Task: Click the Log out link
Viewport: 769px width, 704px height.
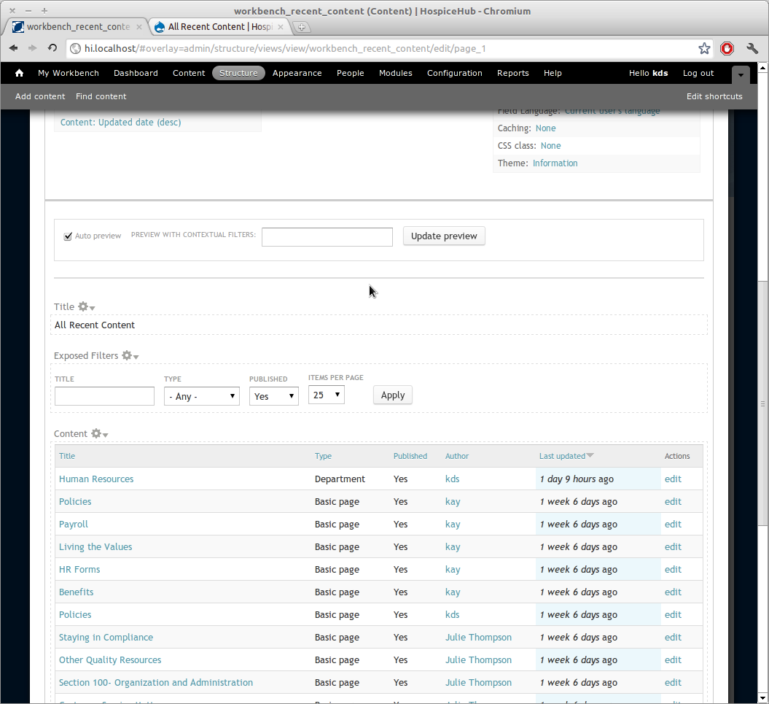Action: [698, 73]
